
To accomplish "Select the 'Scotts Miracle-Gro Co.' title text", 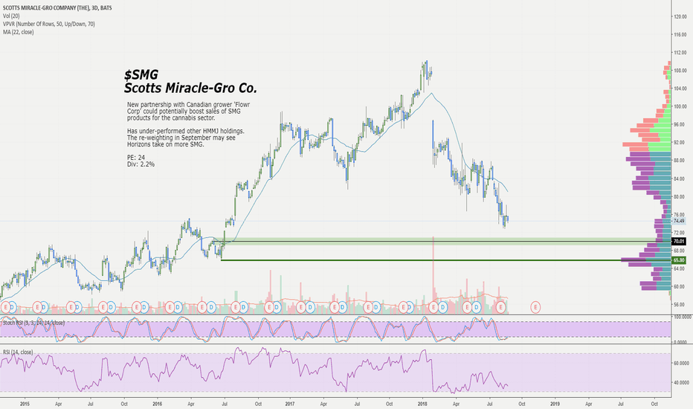I will coord(190,88).
